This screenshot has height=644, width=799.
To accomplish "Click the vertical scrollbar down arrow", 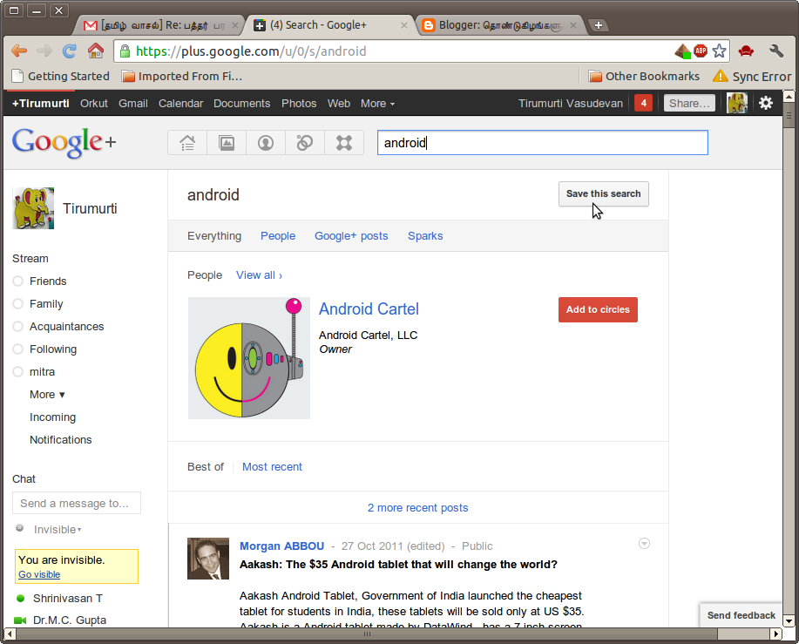I will [x=789, y=621].
